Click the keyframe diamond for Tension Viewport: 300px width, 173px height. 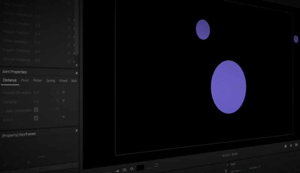coord(63,92)
